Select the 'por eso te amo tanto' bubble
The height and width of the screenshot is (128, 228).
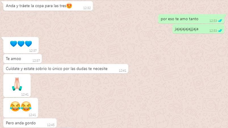(191, 19)
